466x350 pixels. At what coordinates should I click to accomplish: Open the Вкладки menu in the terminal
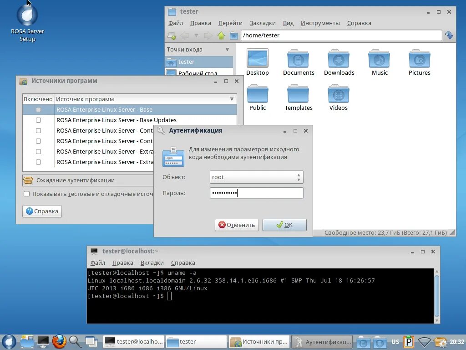click(152, 263)
